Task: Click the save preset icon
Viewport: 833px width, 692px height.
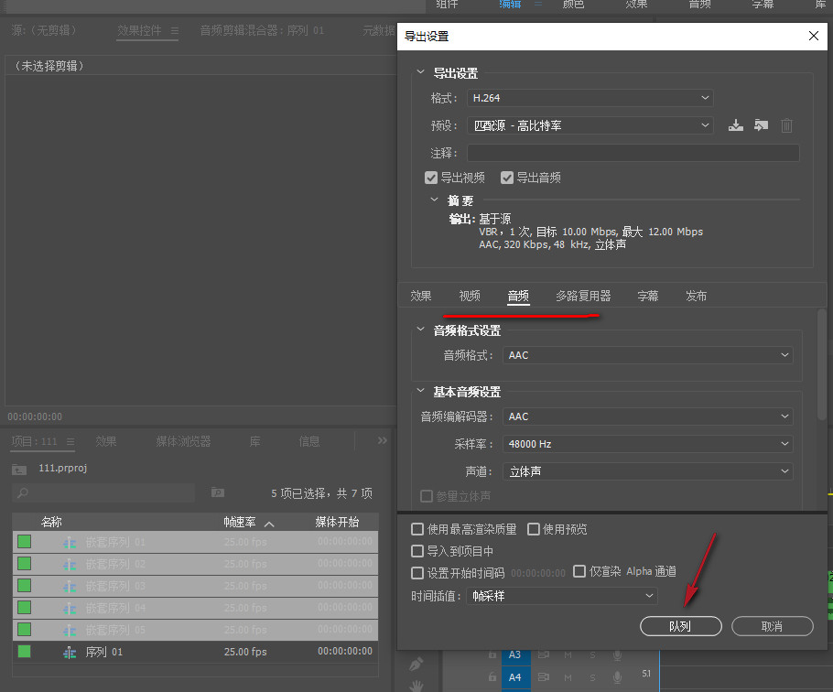Action: click(x=735, y=125)
